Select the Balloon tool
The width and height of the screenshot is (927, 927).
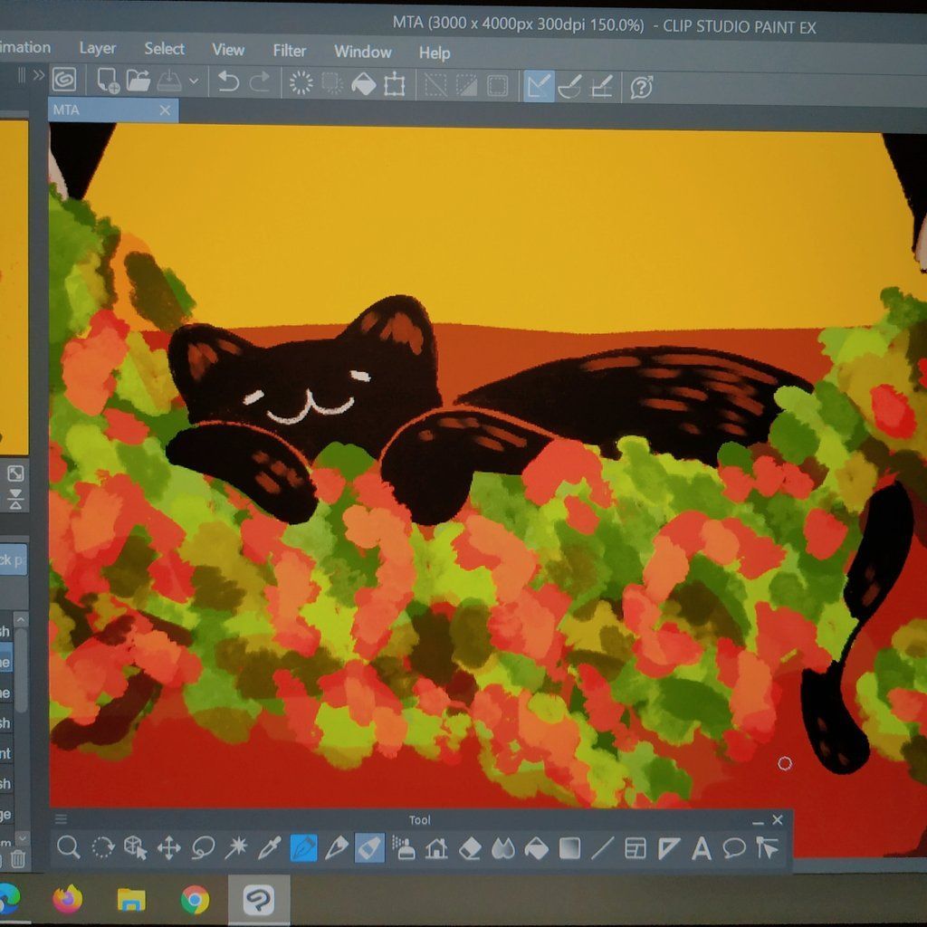pos(733,848)
